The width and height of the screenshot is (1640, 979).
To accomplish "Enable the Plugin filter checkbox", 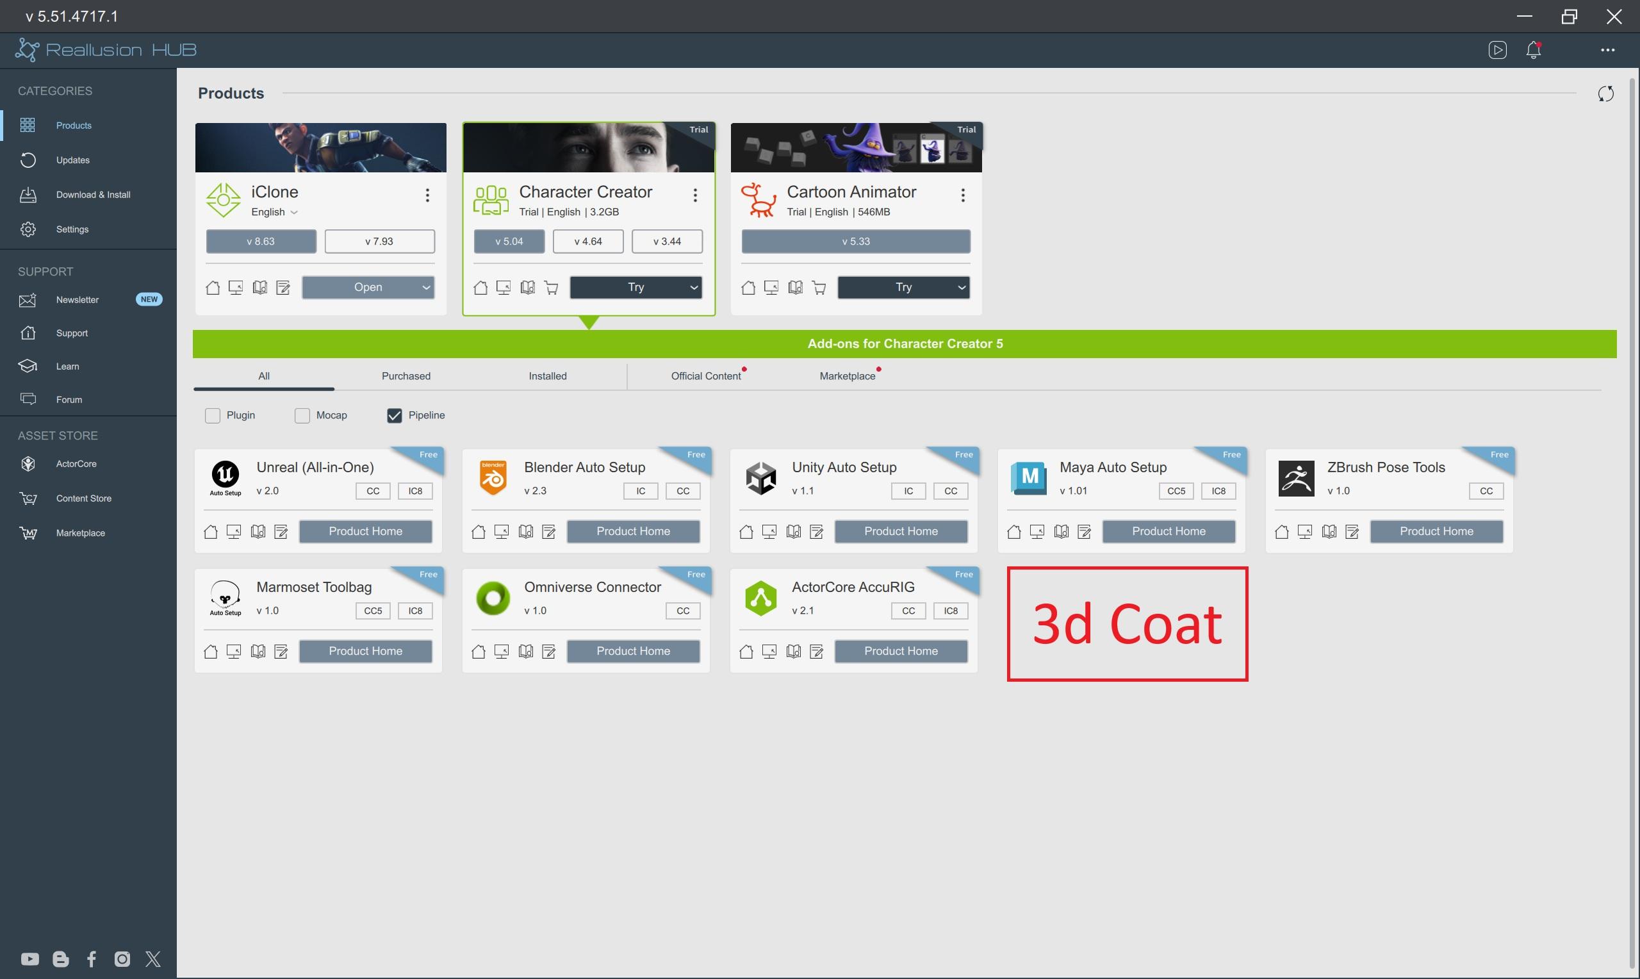I will [x=212, y=416].
